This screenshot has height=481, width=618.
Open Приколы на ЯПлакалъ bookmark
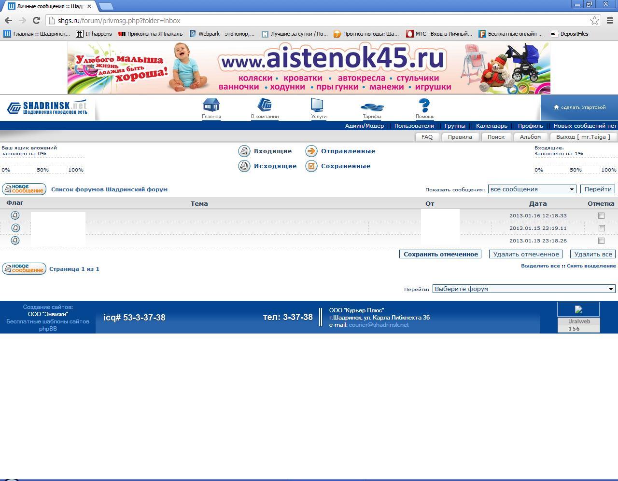tap(150, 34)
